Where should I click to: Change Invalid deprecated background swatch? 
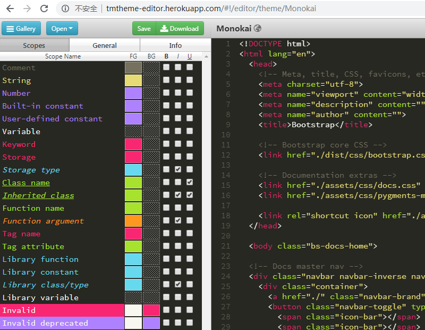click(x=151, y=323)
